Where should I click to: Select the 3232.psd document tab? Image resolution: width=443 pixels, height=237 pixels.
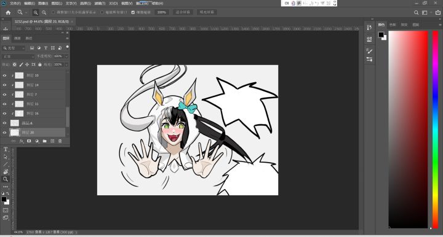point(42,21)
